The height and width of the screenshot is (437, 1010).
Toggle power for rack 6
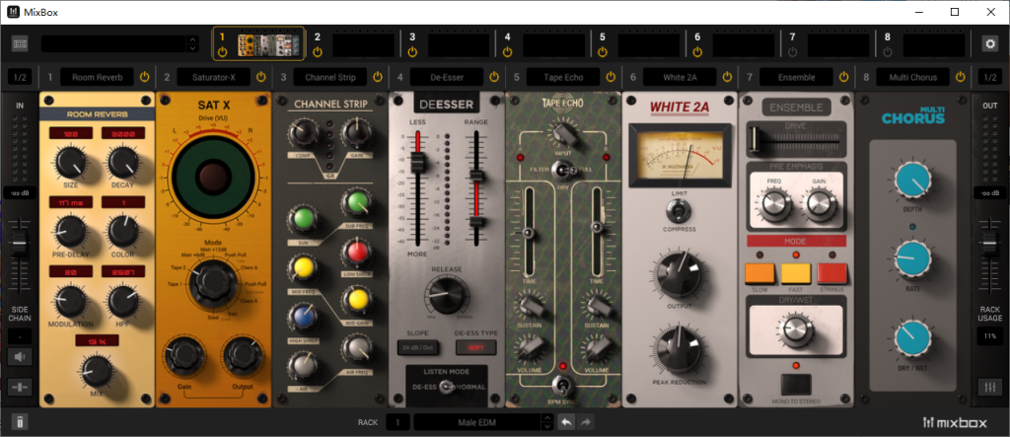[697, 51]
